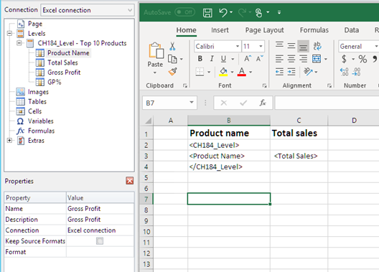The height and width of the screenshot is (272, 379).
Task: Open the Data ribbon tab
Action: point(352,30)
